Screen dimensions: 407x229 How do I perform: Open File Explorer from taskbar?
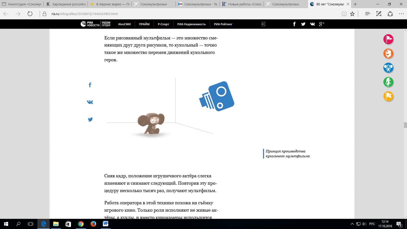tap(56, 224)
